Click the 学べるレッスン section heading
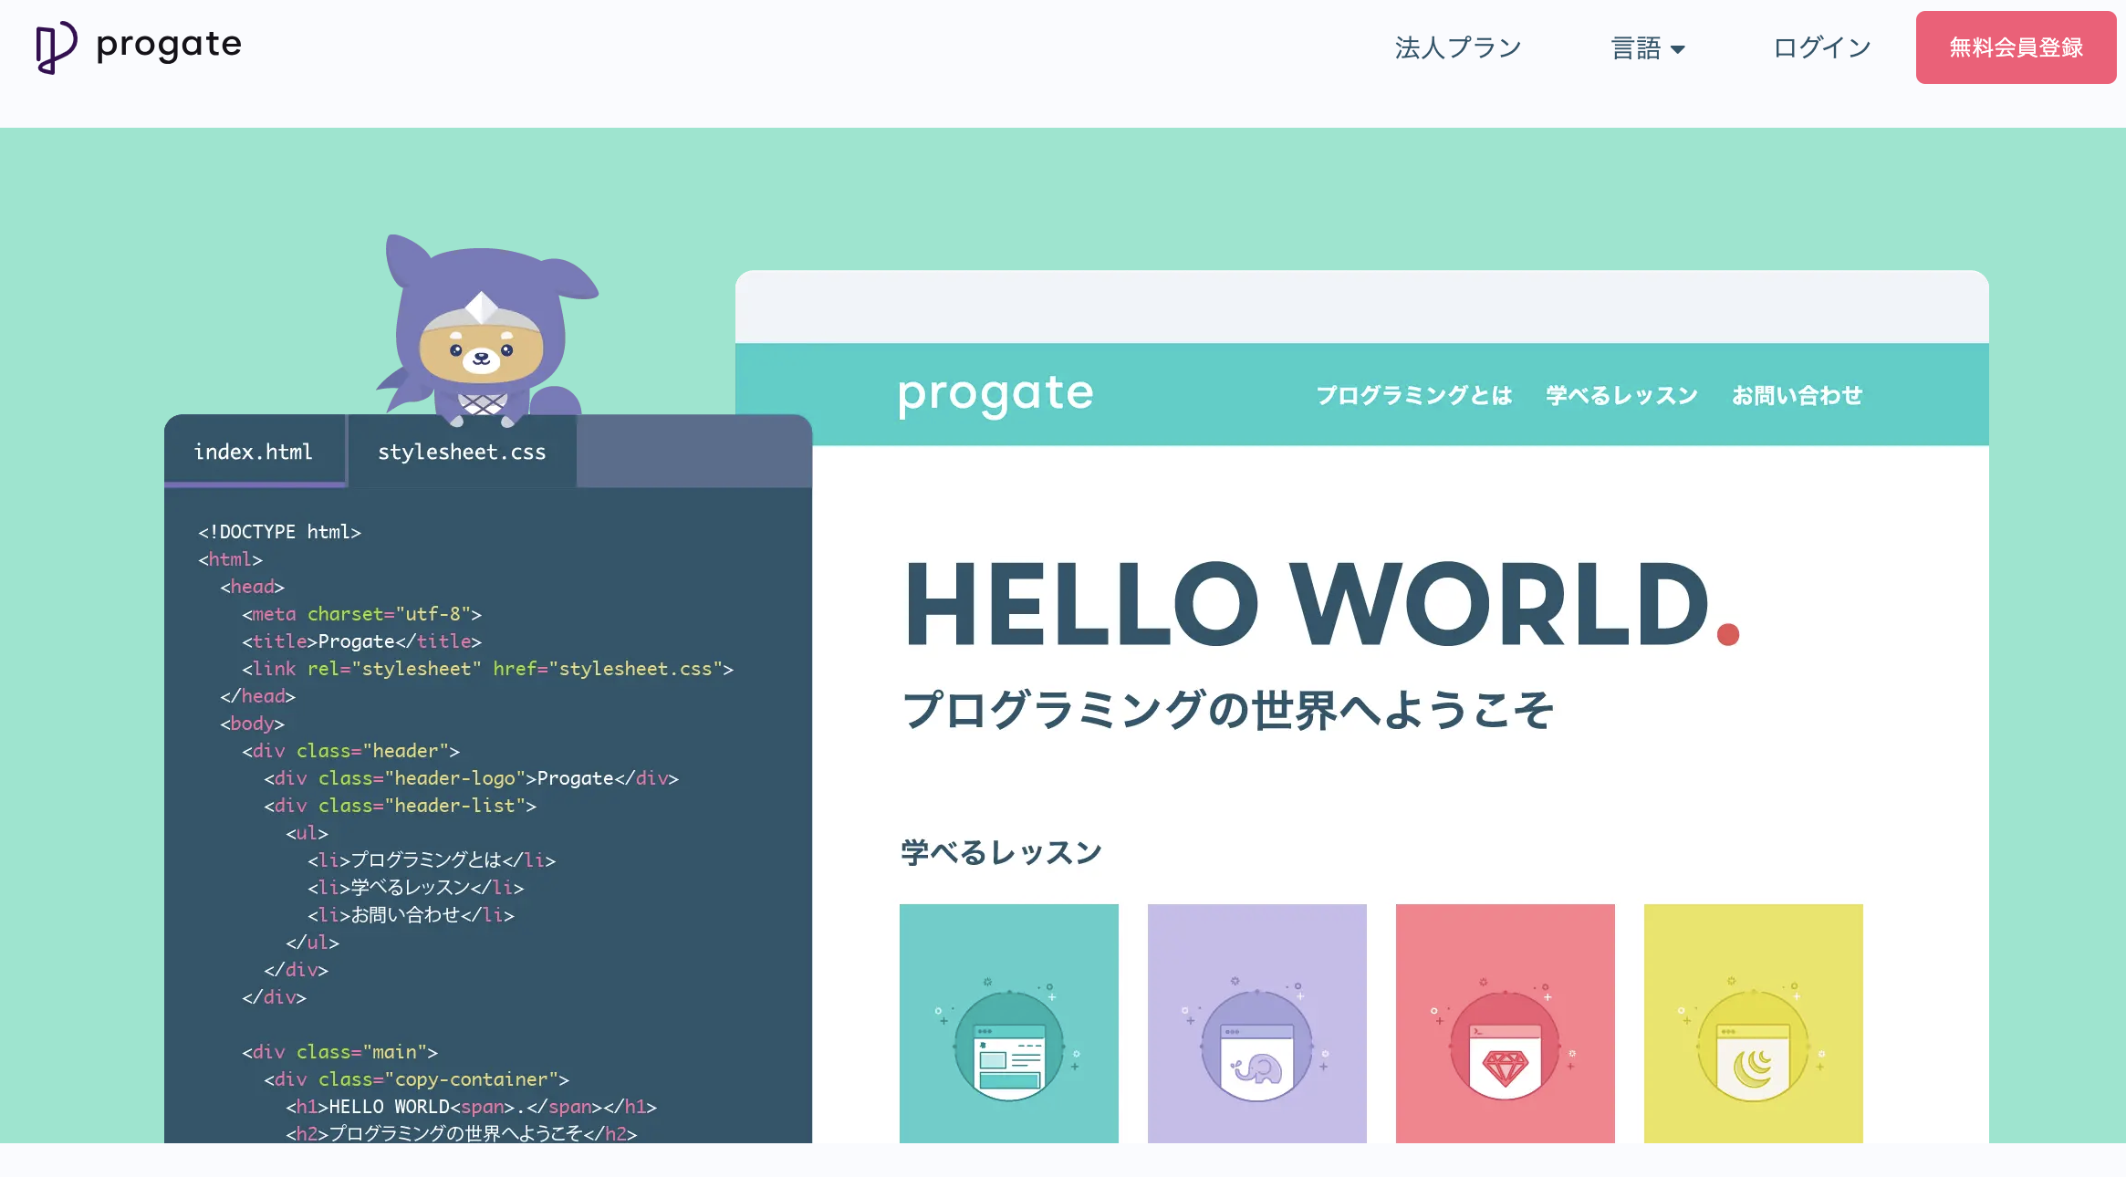This screenshot has width=2126, height=1177. 1002,852
